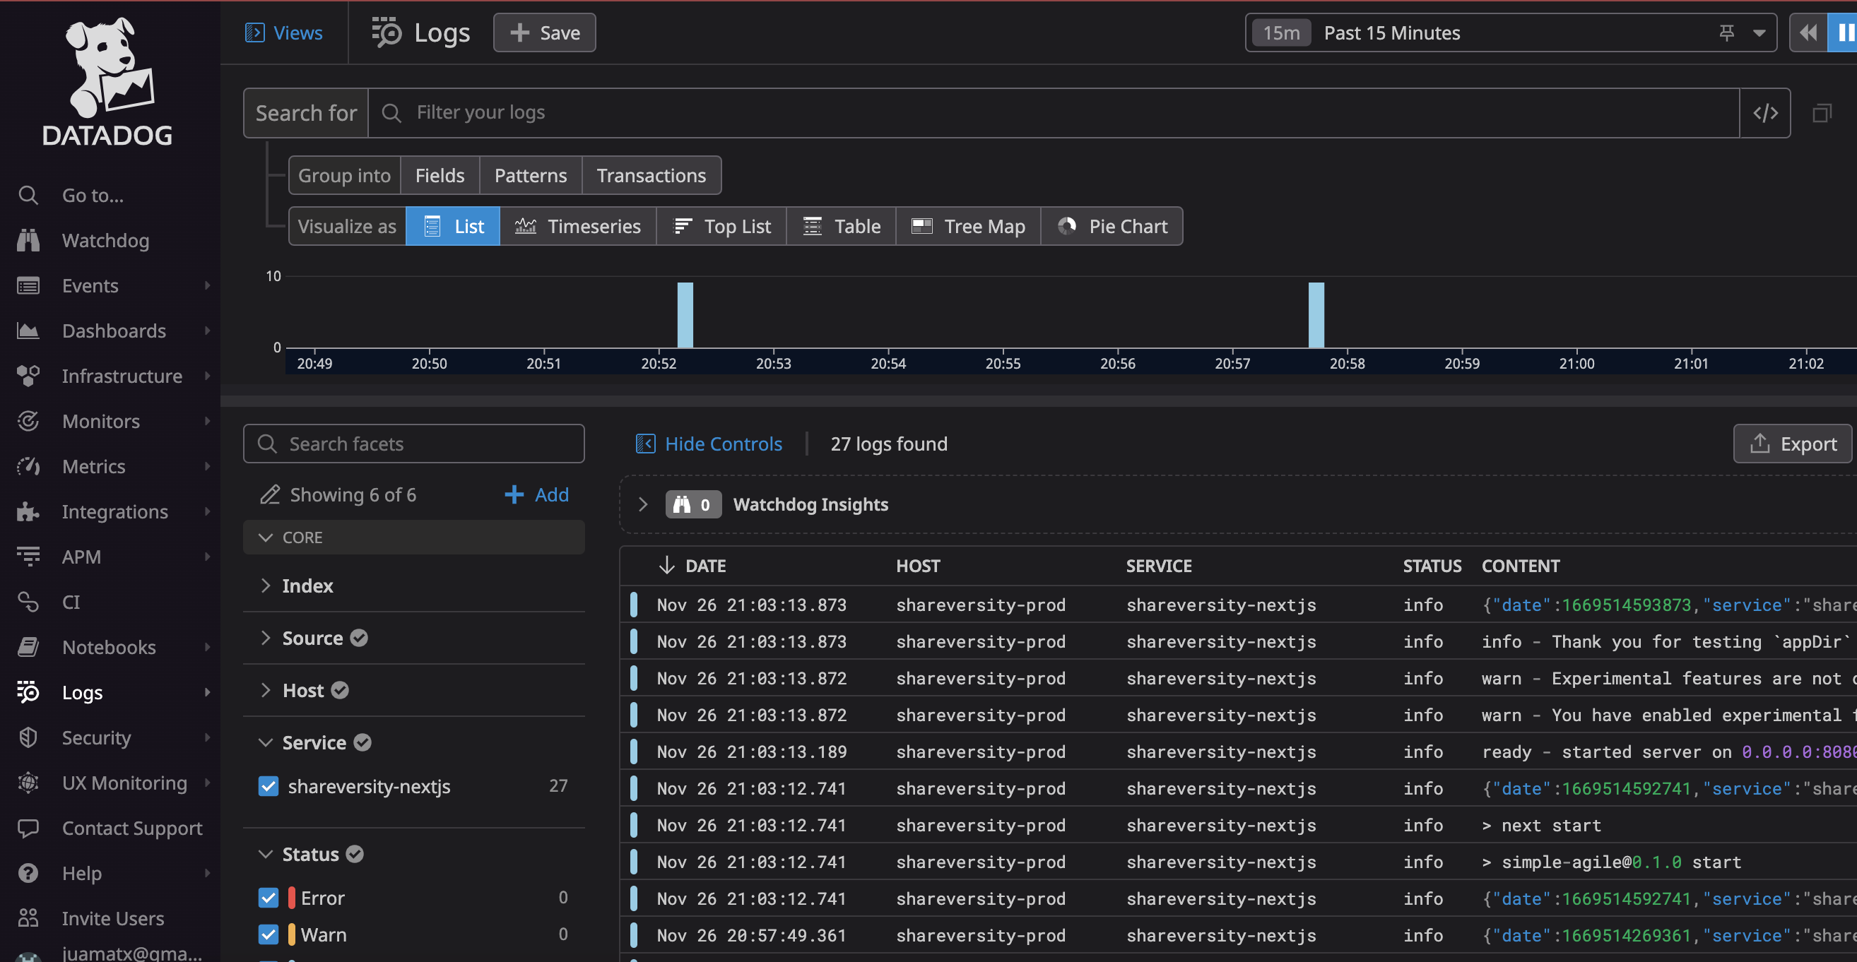The width and height of the screenshot is (1857, 962).
Task: Select Metrics in the sidebar
Action: point(94,466)
